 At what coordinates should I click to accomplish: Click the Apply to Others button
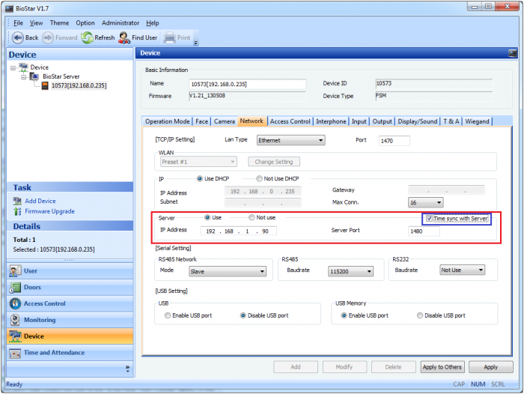click(x=442, y=367)
